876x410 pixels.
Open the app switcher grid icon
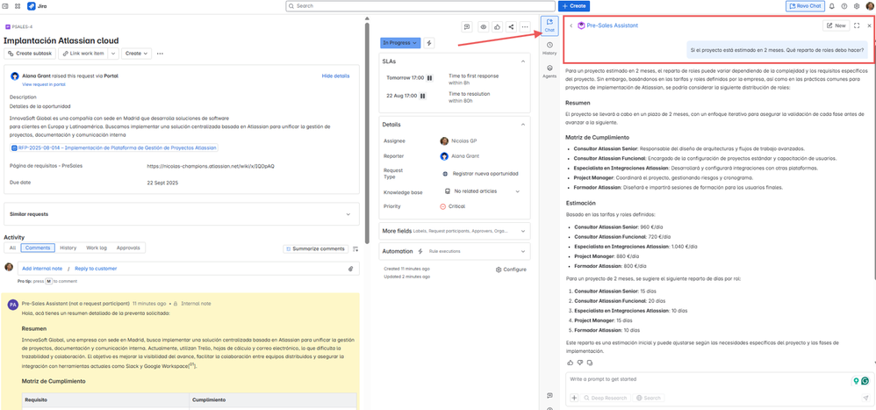click(18, 6)
